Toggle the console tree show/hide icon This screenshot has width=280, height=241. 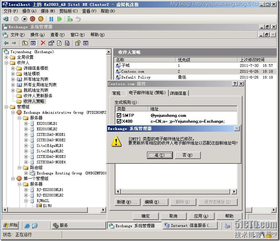(x=33, y=43)
